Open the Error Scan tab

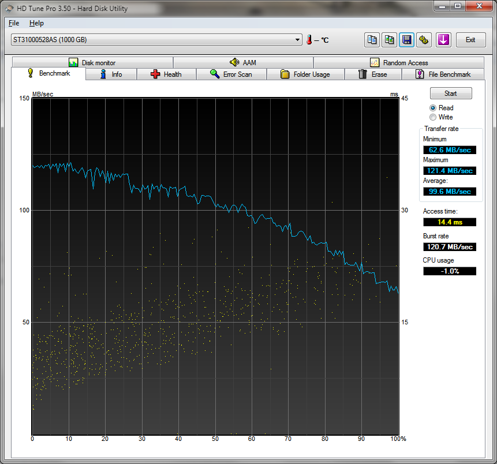click(x=231, y=74)
